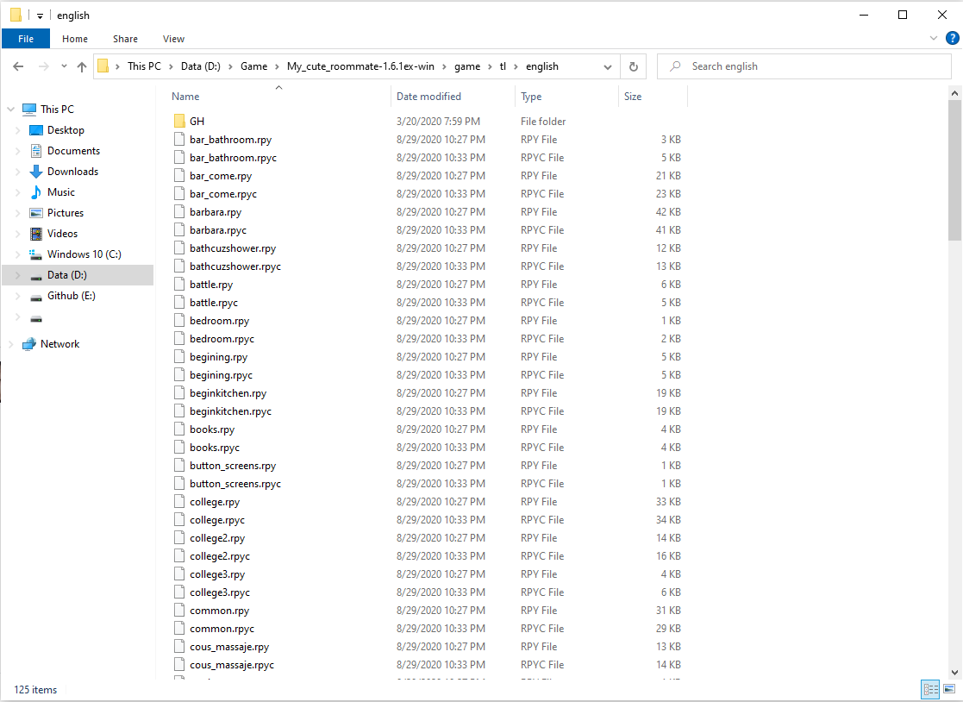Open the View ribbon tab
963x702 pixels.
(173, 39)
